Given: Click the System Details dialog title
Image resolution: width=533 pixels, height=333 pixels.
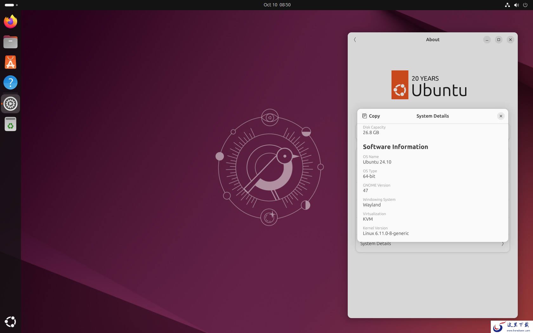Looking at the screenshot, I should coord(433,116).
